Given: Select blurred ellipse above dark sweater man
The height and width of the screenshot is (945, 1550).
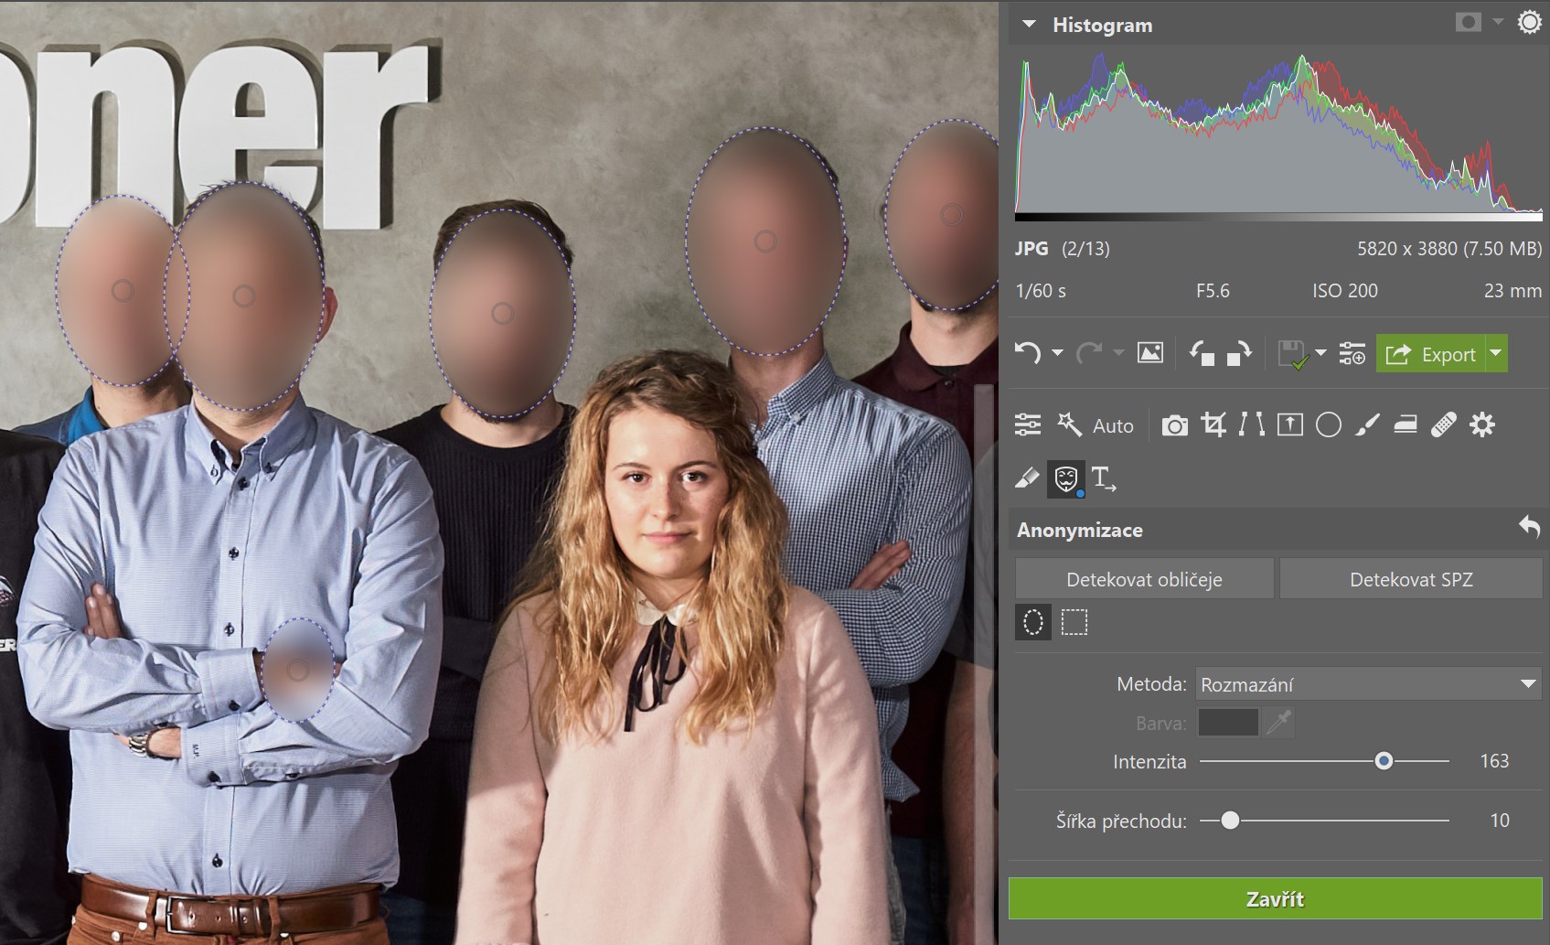Looking at the screenshot, I should tap(502, 313).
